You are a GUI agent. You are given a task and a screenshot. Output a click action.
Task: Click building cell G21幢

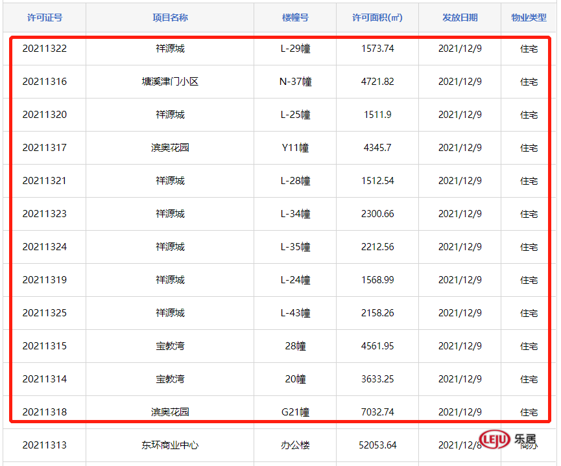[x=295, y=412]
